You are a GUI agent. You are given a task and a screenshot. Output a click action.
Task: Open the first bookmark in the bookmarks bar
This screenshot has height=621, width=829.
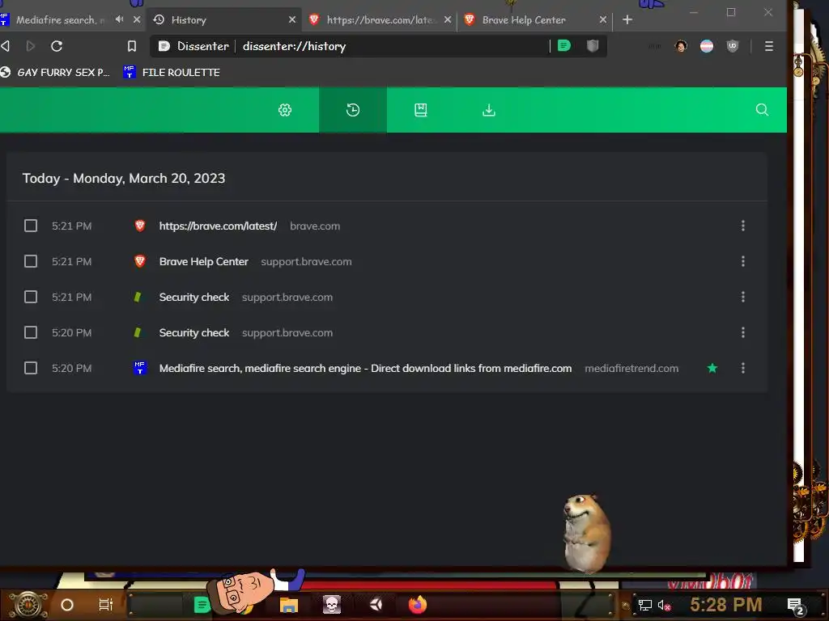click(55, 72)
